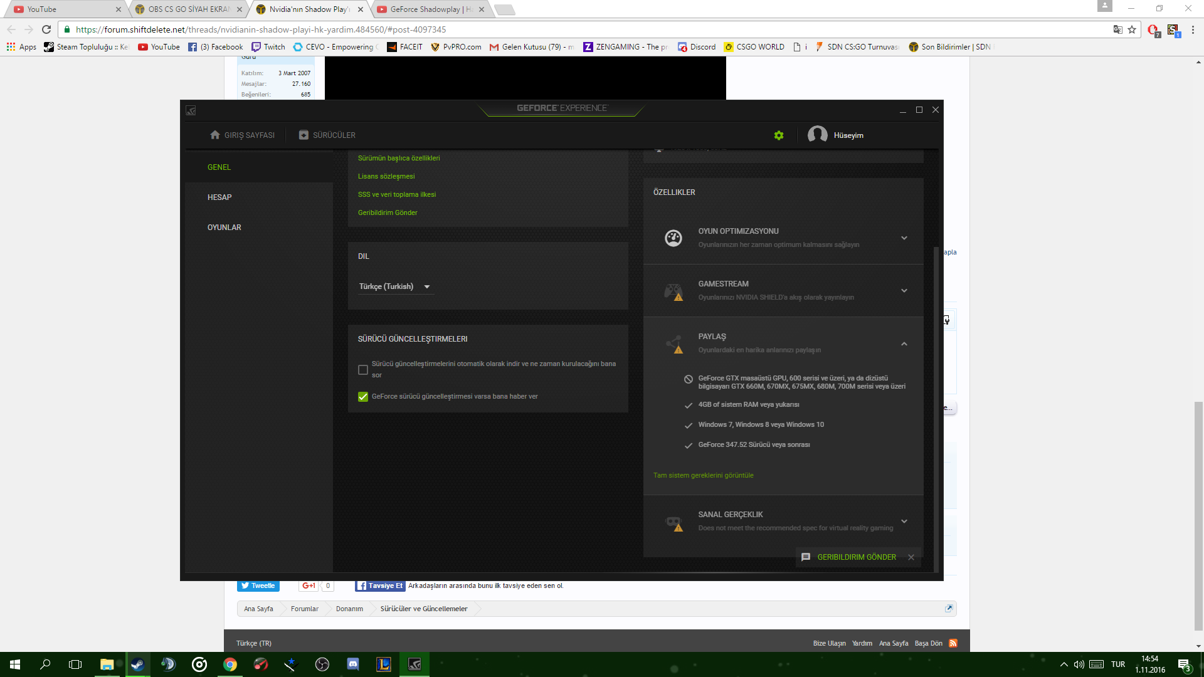
Task: Click the Chrome address bar URL
Action: coord(261,29)
